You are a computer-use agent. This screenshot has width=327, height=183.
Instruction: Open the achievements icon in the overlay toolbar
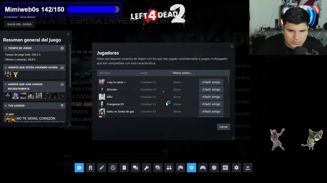pos(90,168)
